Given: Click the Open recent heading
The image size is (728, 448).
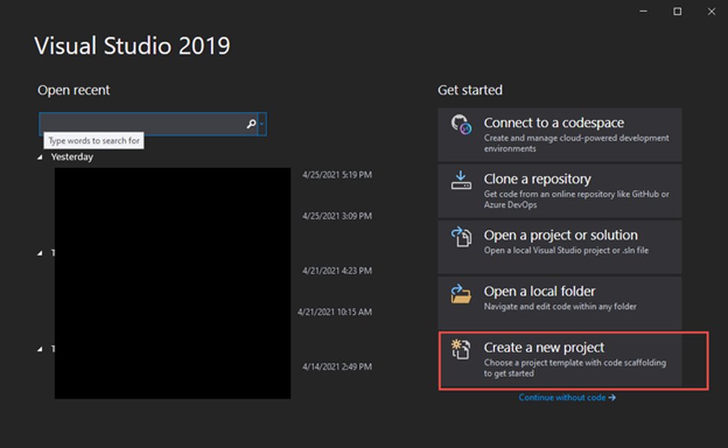Looking at the screenshot, I should [73, 90].
